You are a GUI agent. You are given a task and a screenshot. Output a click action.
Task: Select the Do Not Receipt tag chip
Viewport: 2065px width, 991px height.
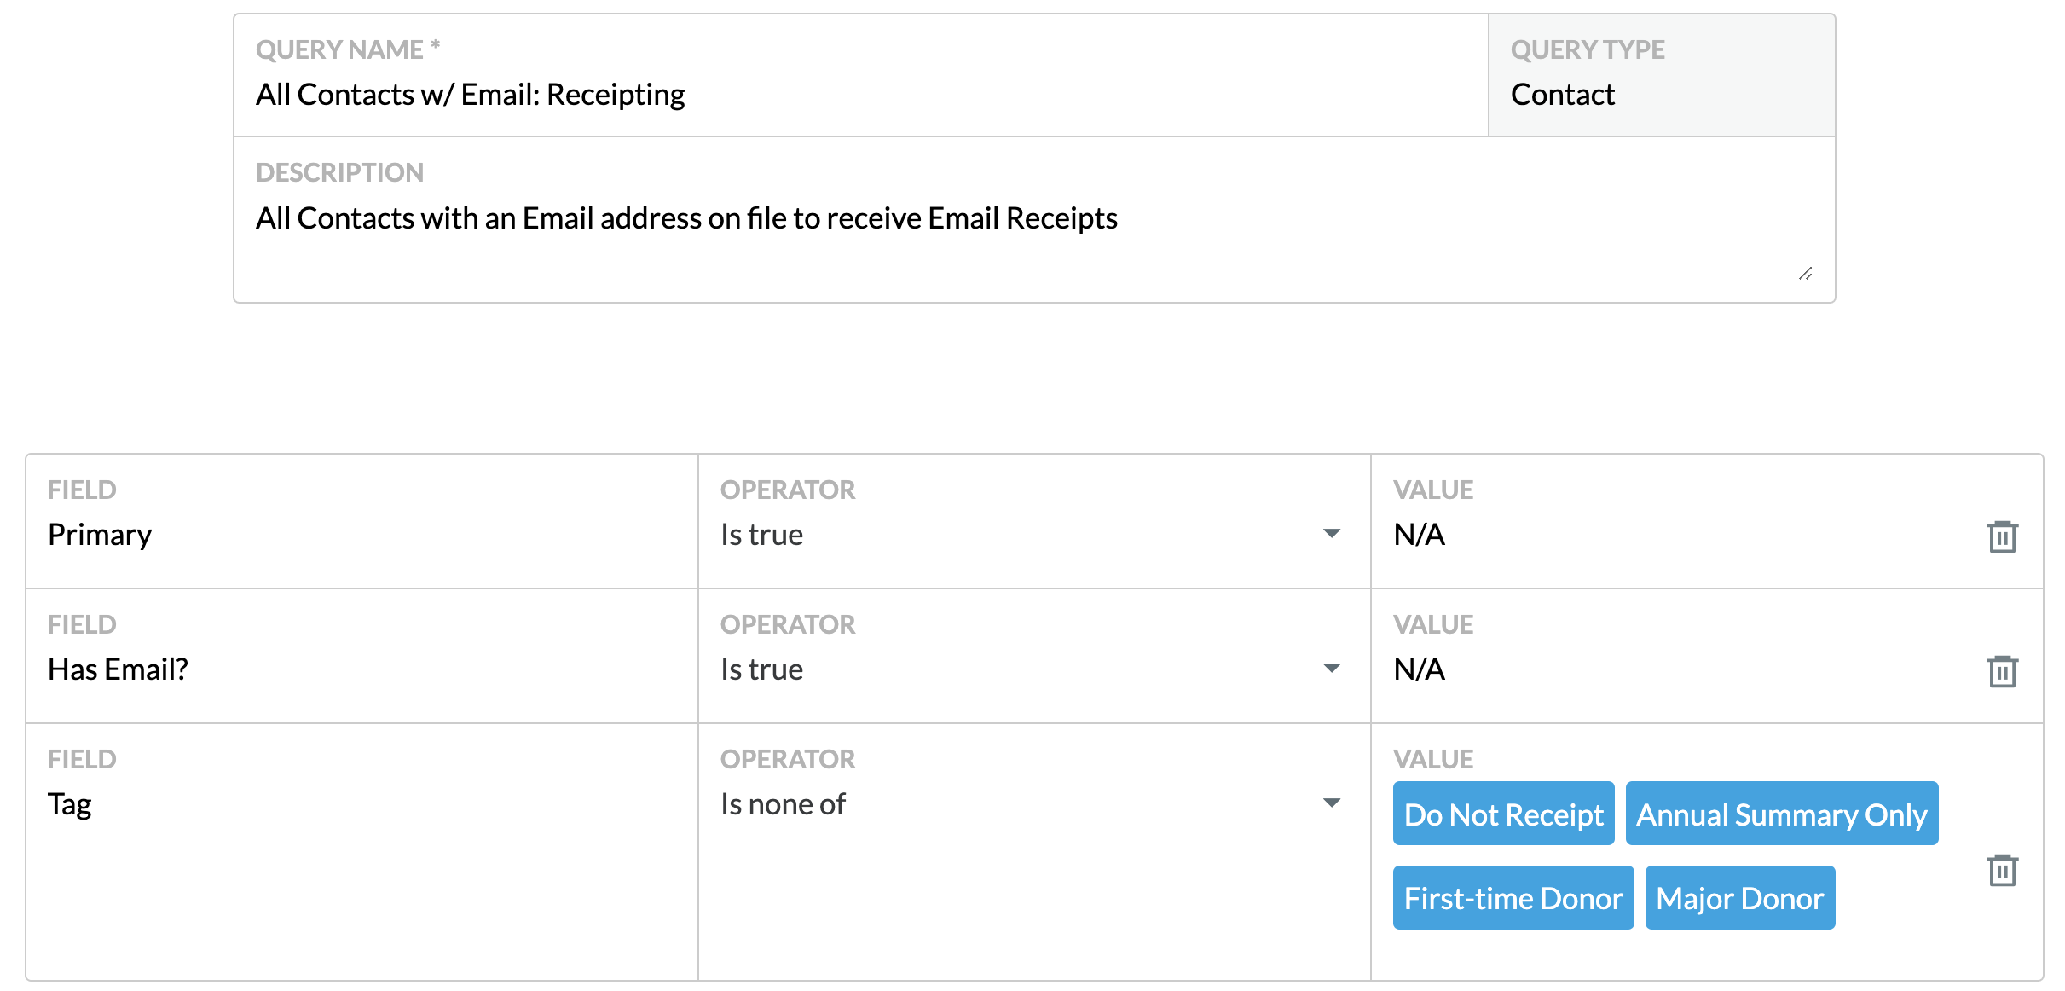tap(1503, 814)
